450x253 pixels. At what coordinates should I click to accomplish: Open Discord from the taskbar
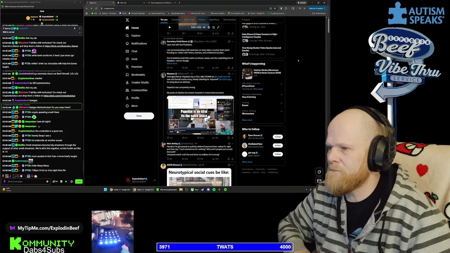click(x=208, y=190)
